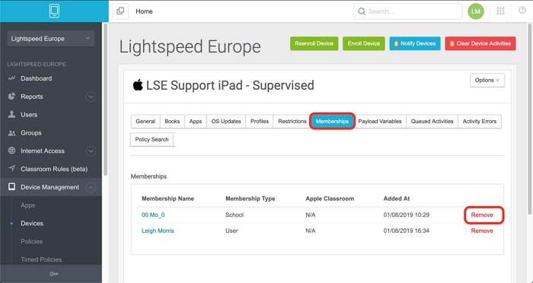Switch to the Books tab
The width and height of the screenshot is (533, 283).
[x=172, y=121]
